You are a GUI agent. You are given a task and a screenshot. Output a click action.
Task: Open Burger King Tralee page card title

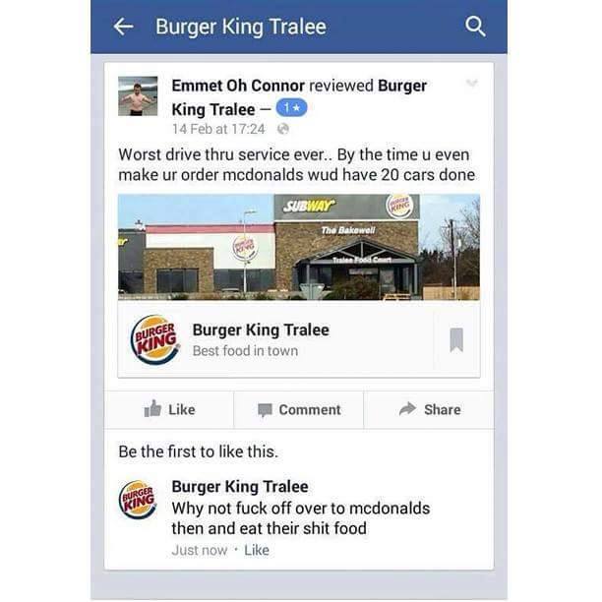click(261, 330)
